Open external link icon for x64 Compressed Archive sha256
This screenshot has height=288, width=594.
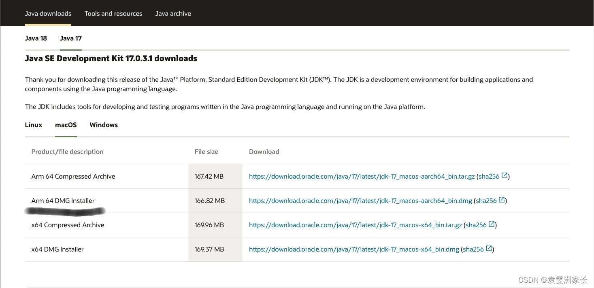point(492,224)
